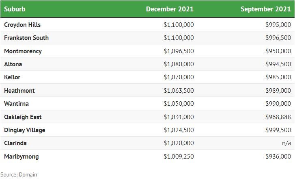Select the Altona row label
This screenshot has width=295, height=183.
pos(13,64)
